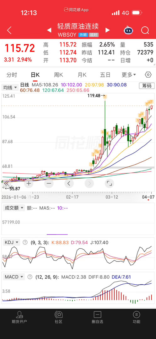156x339 pixels.
Task: Tap the 250:65.66 moving average legend
Action: (78, 90)
